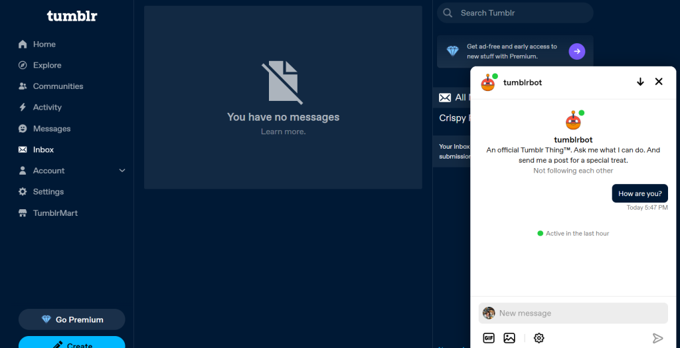The image size is (680, 348).
Task: Click the send message arrow icon
Action: 658,338
